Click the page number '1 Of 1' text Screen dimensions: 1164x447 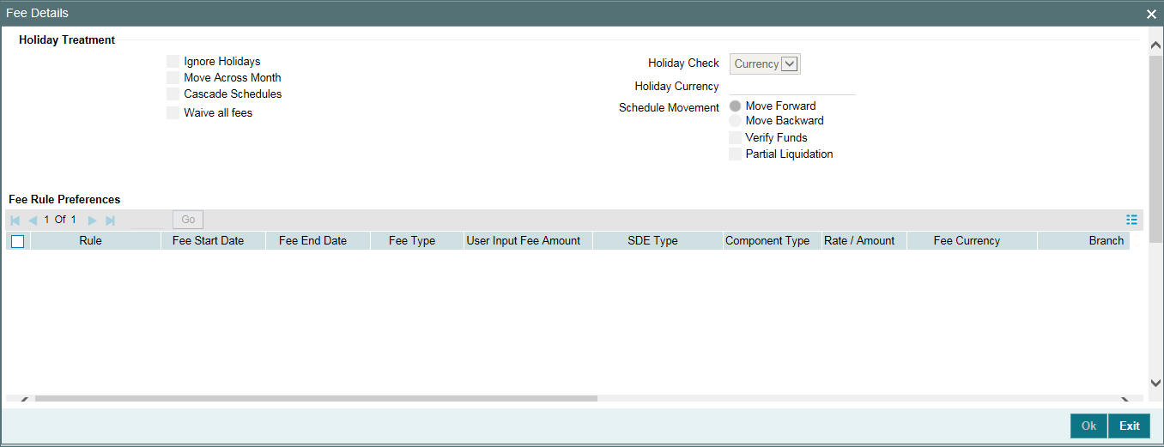(60, 220)
